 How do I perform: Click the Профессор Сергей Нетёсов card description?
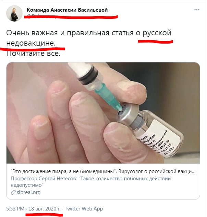pos(90,182)
